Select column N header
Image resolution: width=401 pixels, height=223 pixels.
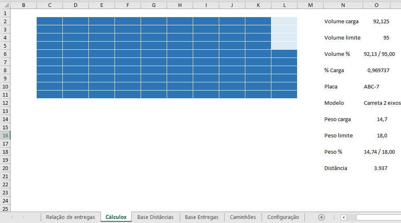pos(343,5)
